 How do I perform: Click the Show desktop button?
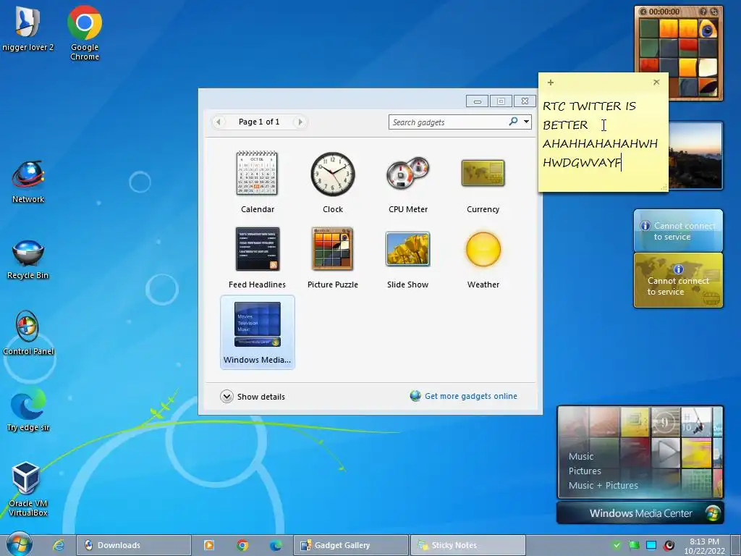pyautogui.click(x=736, y=545)
